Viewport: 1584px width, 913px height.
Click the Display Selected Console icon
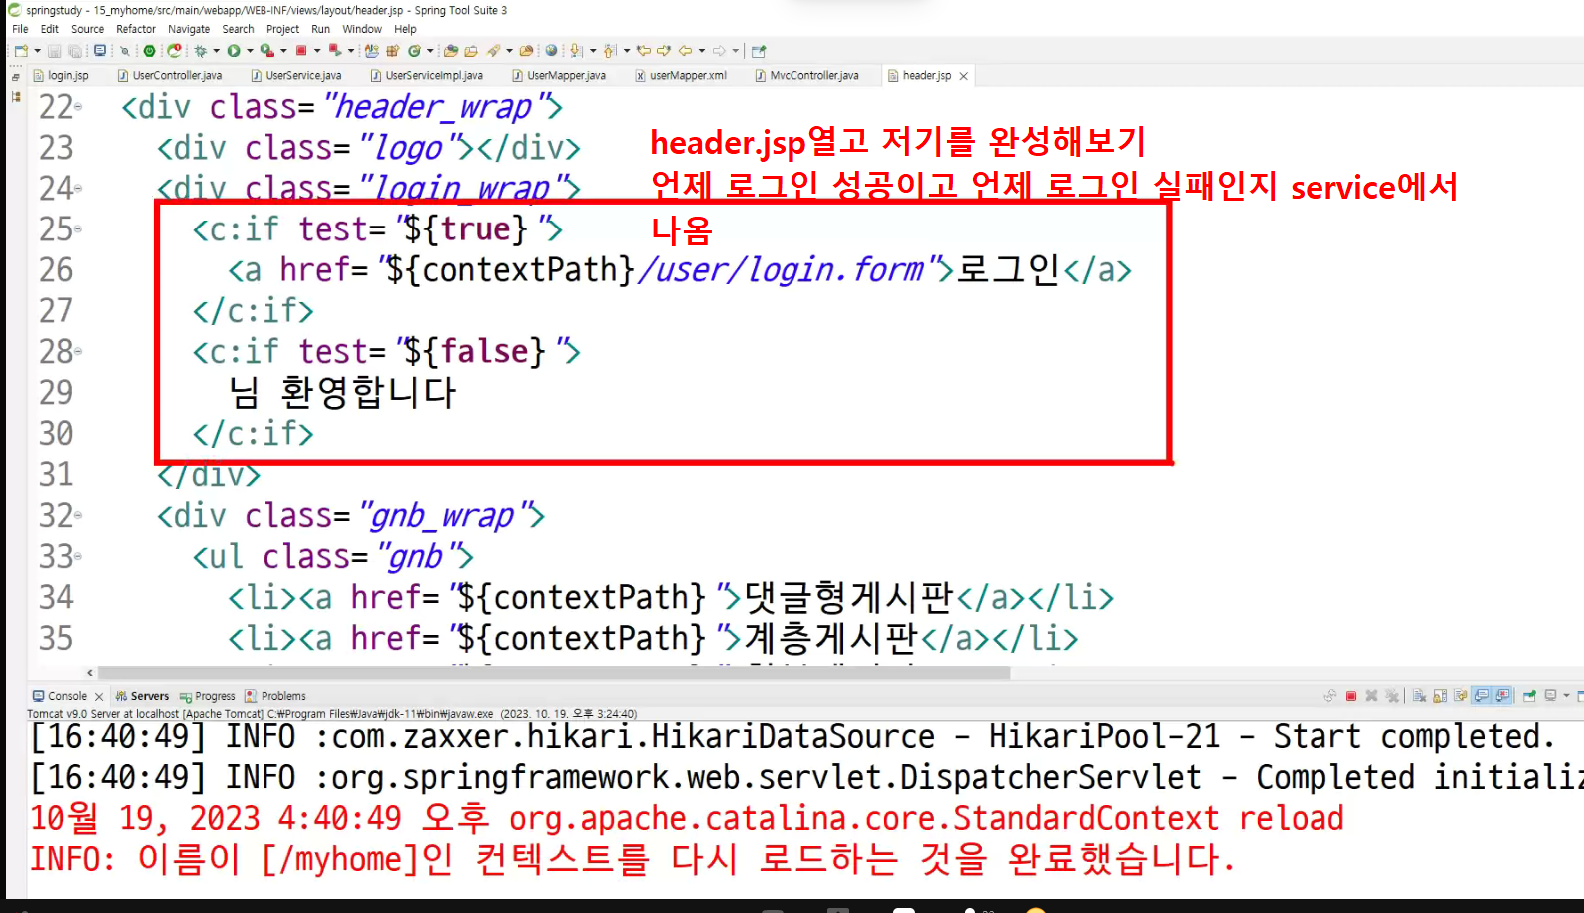pyautogui.click(x=1550, y=696)
